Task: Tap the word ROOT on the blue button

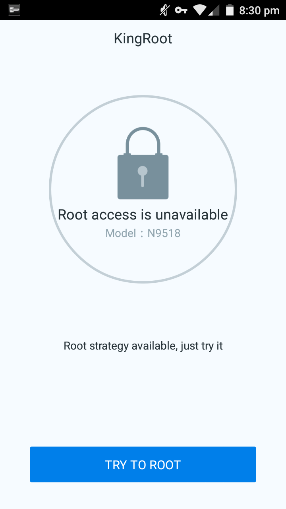Action: point(165,465)
